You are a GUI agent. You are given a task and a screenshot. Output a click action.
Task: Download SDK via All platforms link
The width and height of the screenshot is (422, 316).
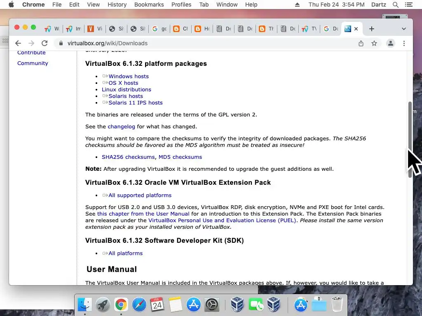(125, 253)
